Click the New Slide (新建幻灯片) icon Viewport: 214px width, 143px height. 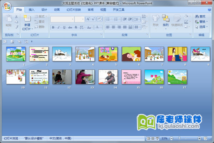click(27, 19)
